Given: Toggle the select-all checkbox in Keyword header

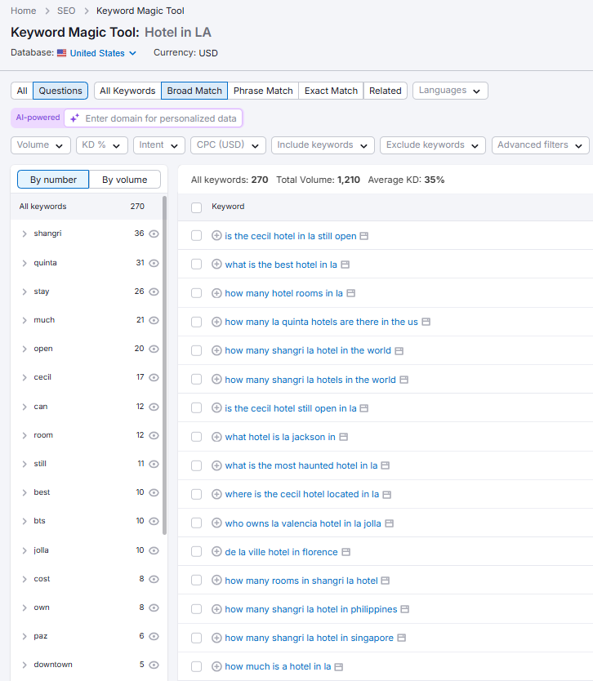Looking at the screenshot, I should pos(196,207).
